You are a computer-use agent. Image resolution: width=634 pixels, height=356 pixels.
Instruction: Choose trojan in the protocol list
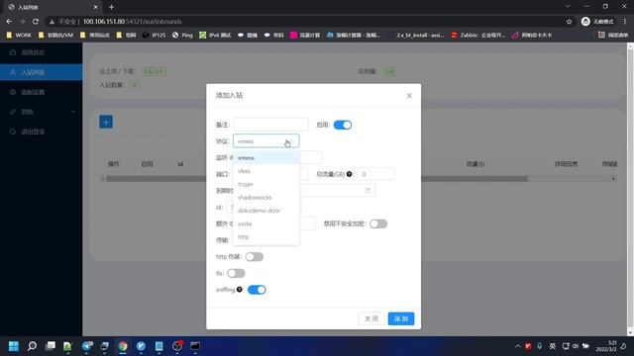pyautogui.click(x=266, y=184)
